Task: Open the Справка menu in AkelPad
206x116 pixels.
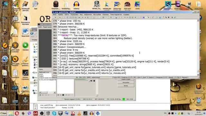Action: click(126, 15)
